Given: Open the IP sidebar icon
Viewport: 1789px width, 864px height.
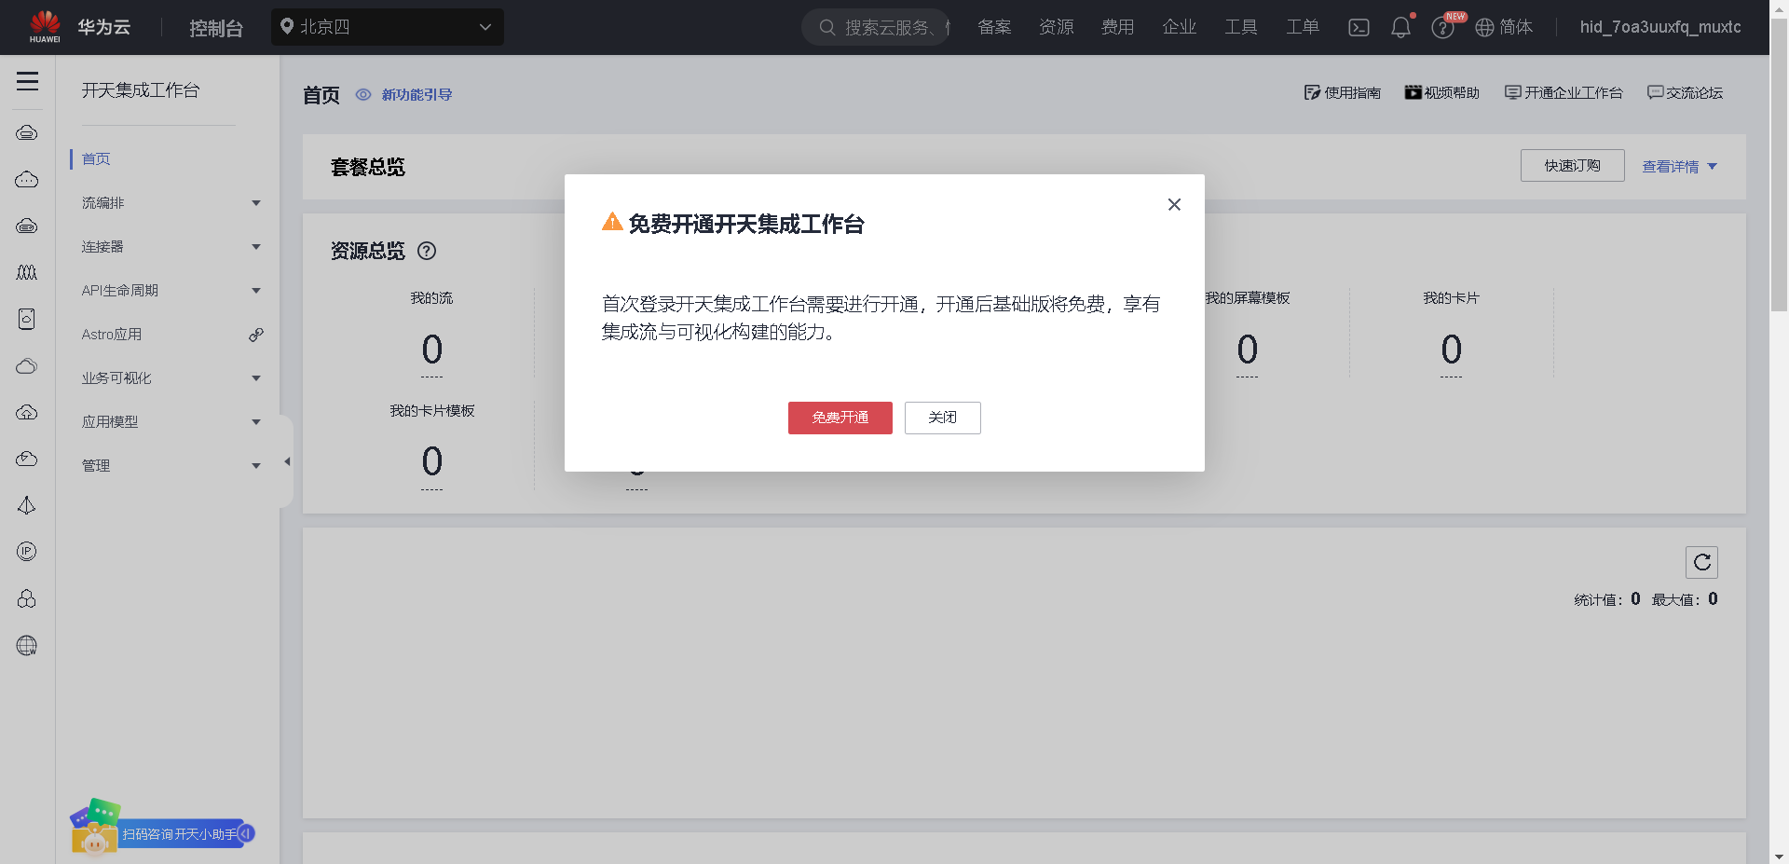Looking at the screenshot, I should click(27, 552).
